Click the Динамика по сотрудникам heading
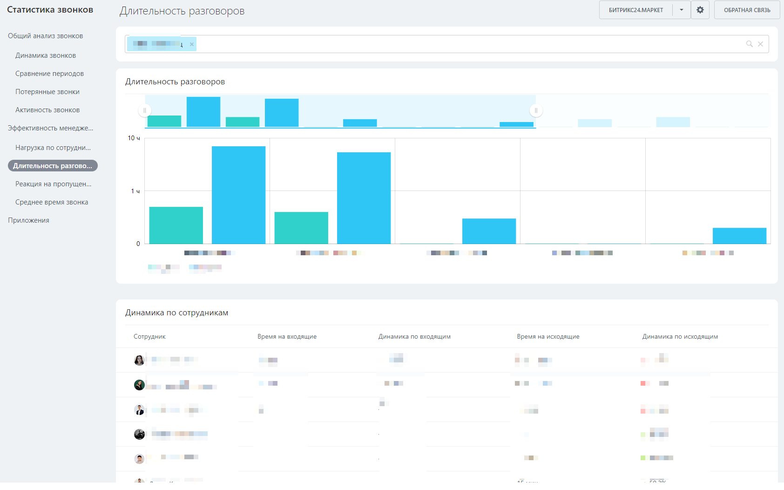784x490 pixels. (176, 313)
